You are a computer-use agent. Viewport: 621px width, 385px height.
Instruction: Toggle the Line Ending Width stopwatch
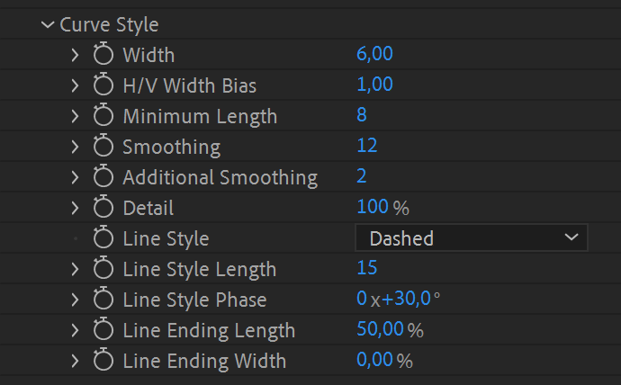click(x=103, y=361)
